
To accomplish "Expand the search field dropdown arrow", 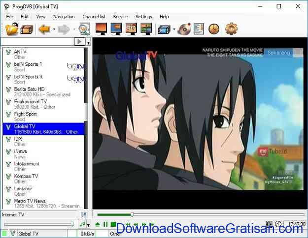I will (88, 42).
